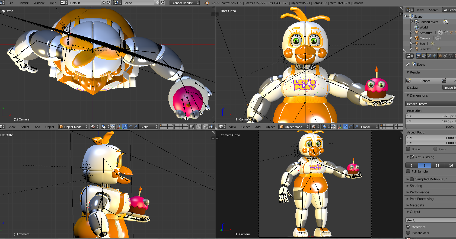This screenshot has width=456, height=239.
Task: Open the Render menu in top bar
Action: point(24,3)
